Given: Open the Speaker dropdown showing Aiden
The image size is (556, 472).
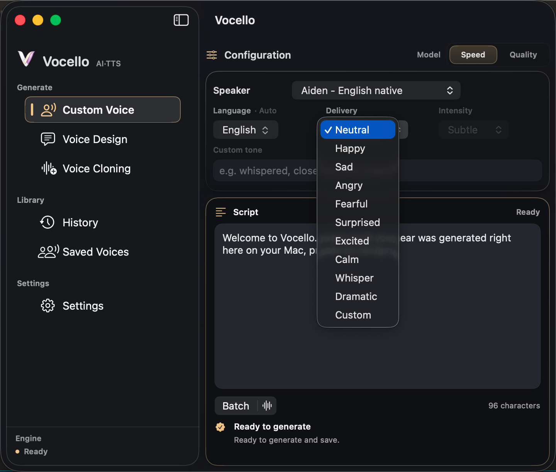Looking at the screenshot, I should tap(376, 91).
